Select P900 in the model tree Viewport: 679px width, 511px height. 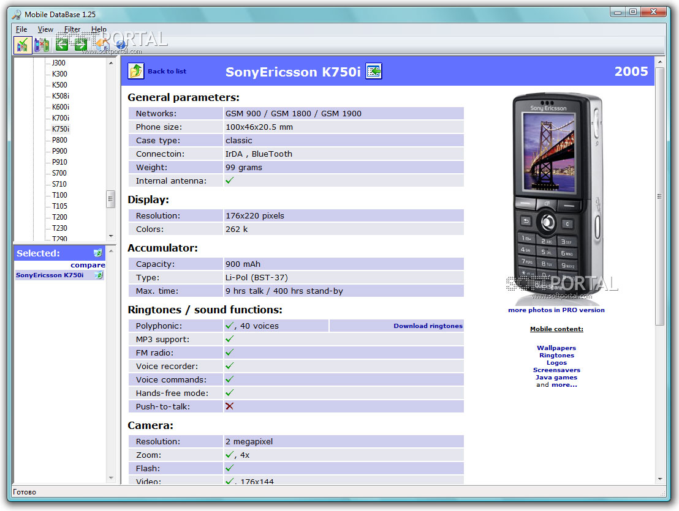60,151
